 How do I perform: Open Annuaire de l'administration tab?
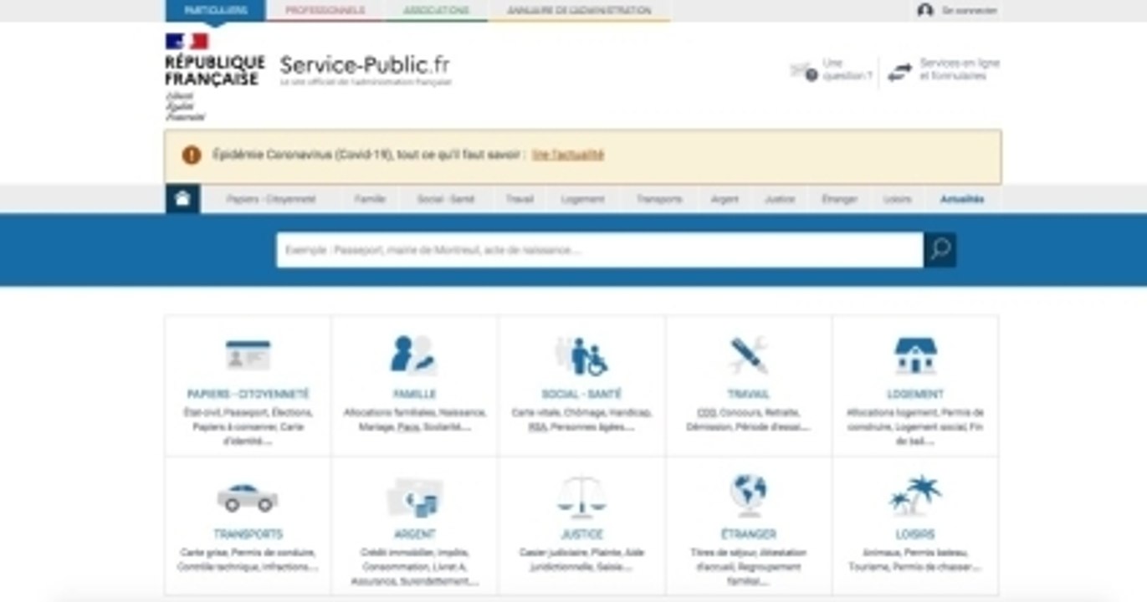pos(579,11)
